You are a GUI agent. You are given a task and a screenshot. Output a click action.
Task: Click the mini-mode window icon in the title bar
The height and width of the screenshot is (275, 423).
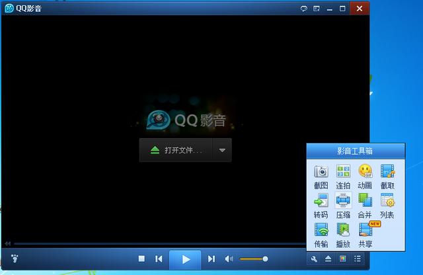click(317, 9)
